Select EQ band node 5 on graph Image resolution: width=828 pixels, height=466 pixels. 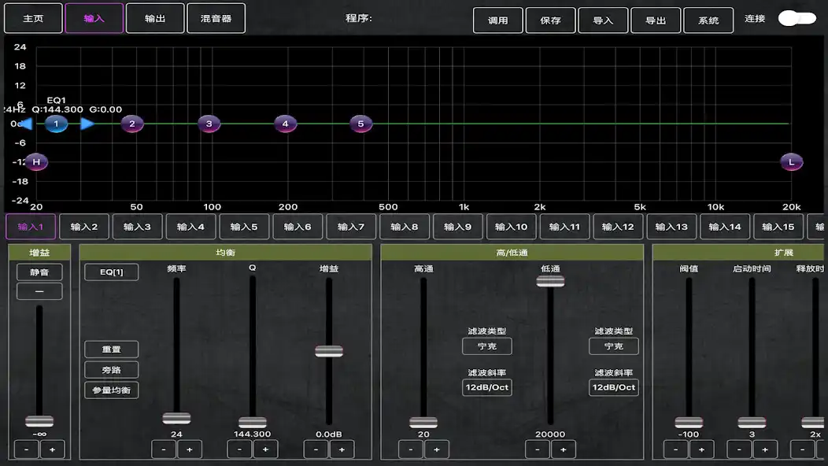[x=360, y=124]
